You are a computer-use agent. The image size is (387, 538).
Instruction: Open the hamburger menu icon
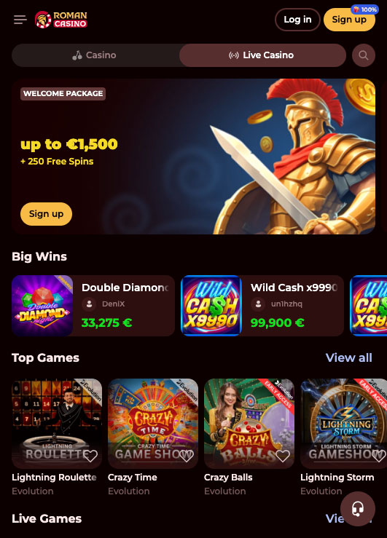[20, 20]
